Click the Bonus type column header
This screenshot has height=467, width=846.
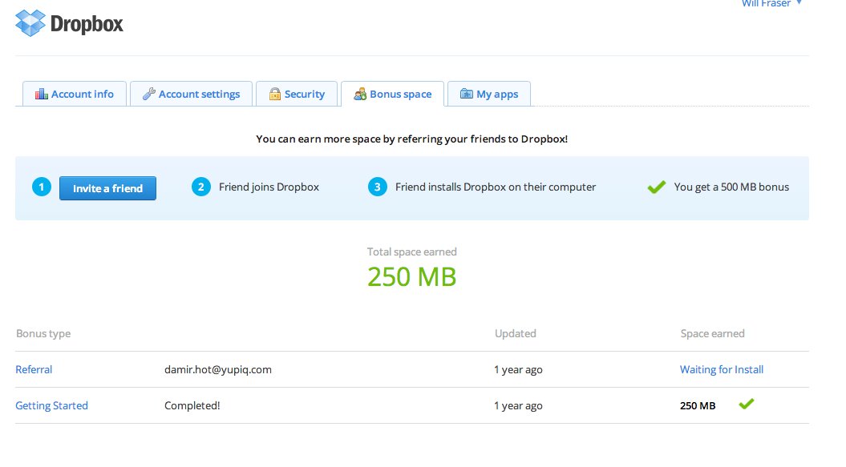[43, 333]
